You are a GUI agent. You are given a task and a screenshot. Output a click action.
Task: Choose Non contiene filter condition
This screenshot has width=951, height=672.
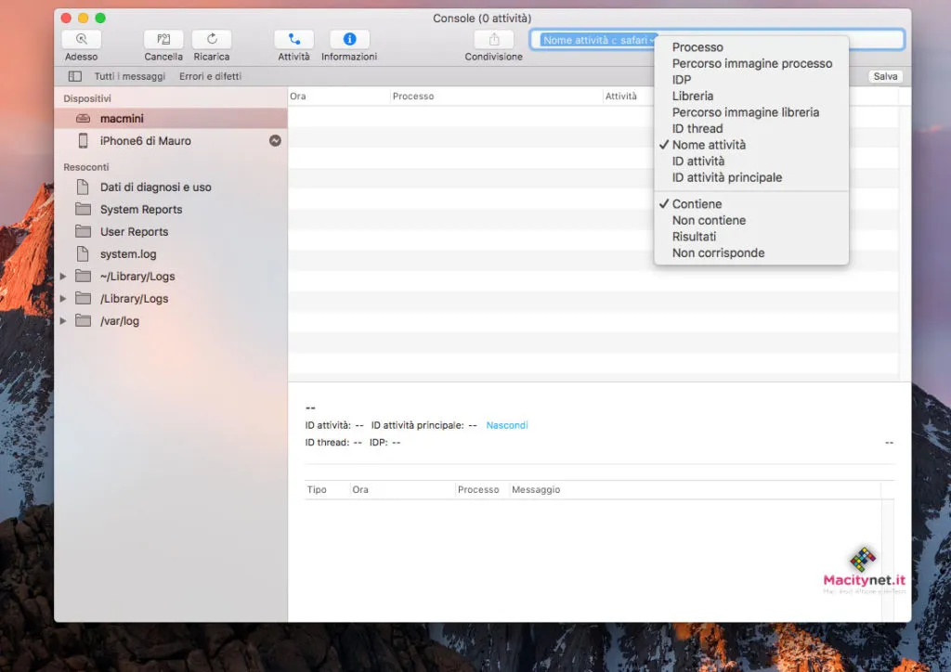(x=709, y=221)
